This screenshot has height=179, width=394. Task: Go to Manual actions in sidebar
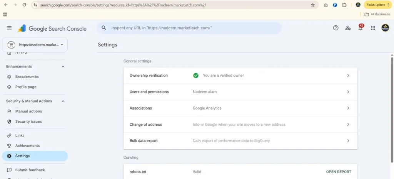pos(28,112)
